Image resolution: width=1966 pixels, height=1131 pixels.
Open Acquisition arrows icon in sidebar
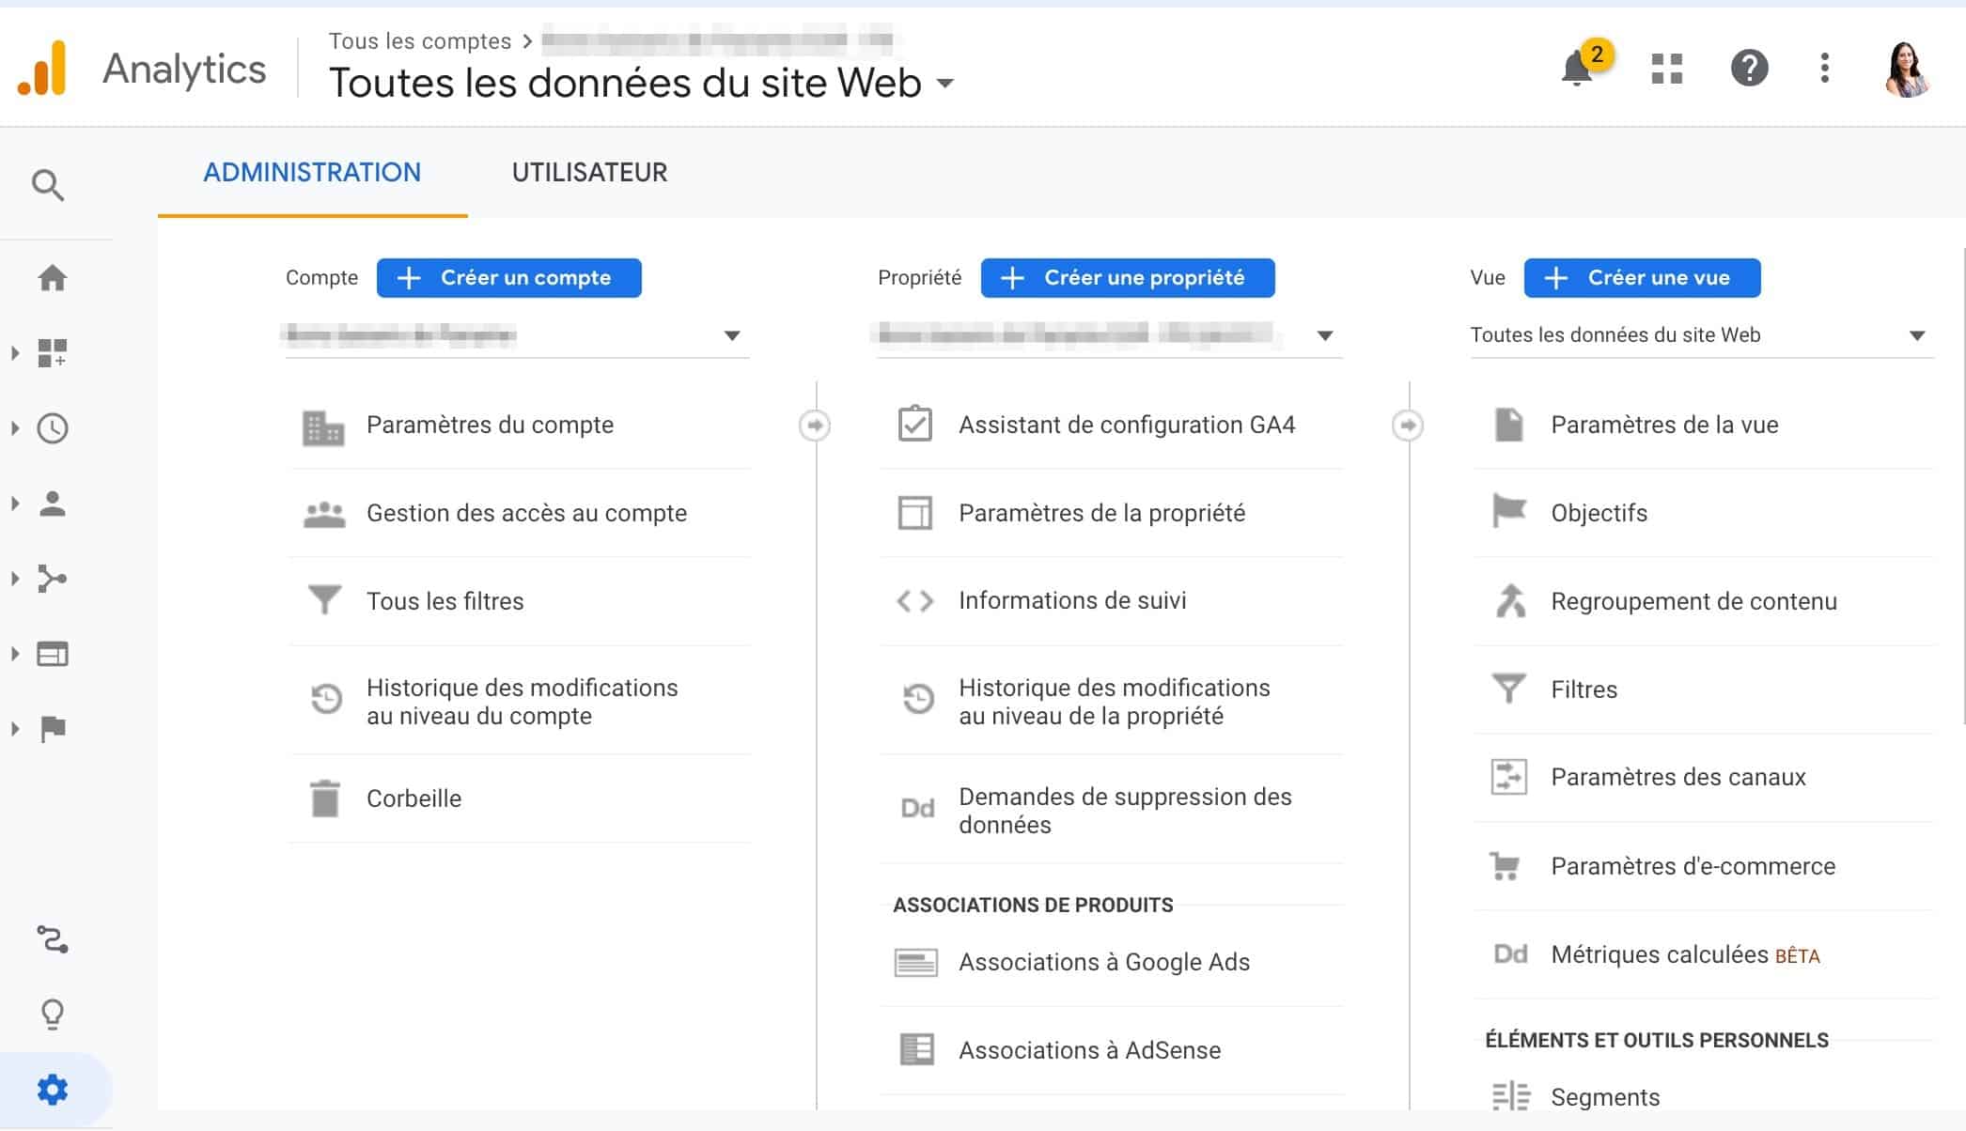coord(53,579)
